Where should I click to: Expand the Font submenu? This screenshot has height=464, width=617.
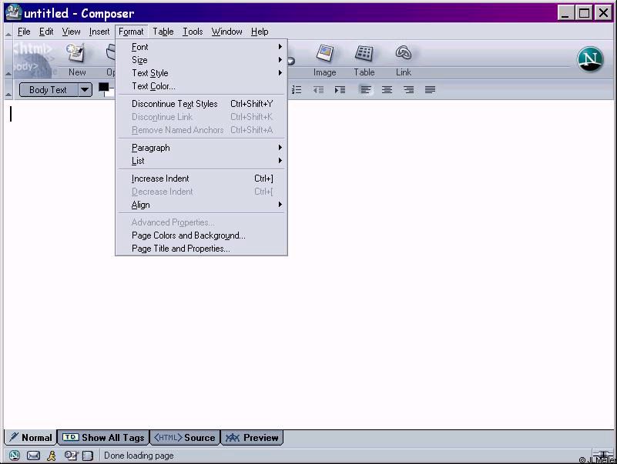click(x=202, y=47)
